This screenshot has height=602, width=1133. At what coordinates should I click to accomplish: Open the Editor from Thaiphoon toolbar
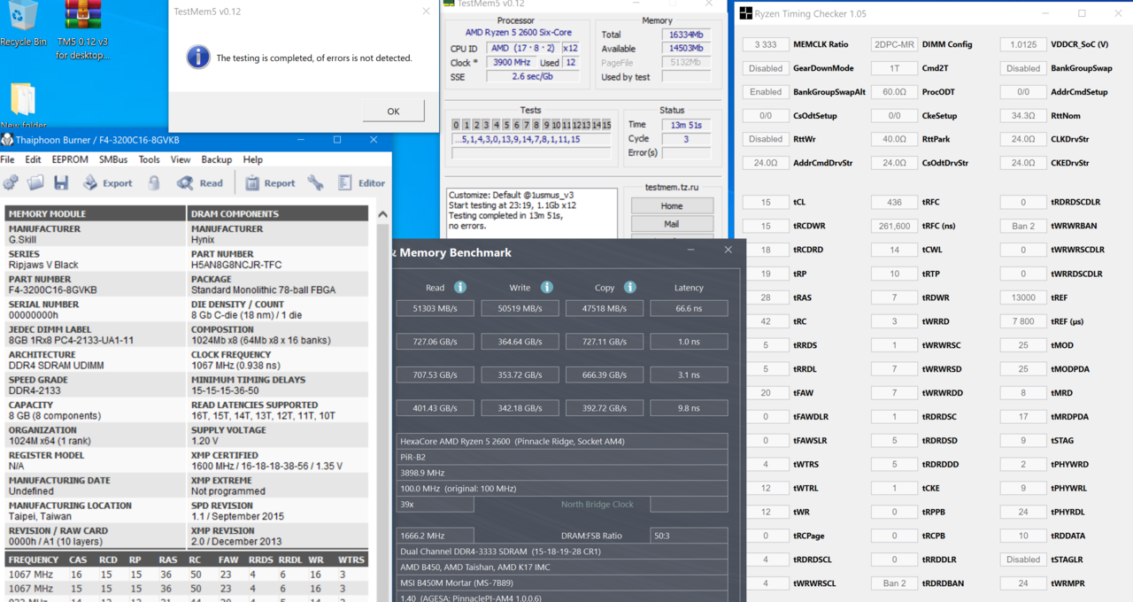[x=361, y=183]
